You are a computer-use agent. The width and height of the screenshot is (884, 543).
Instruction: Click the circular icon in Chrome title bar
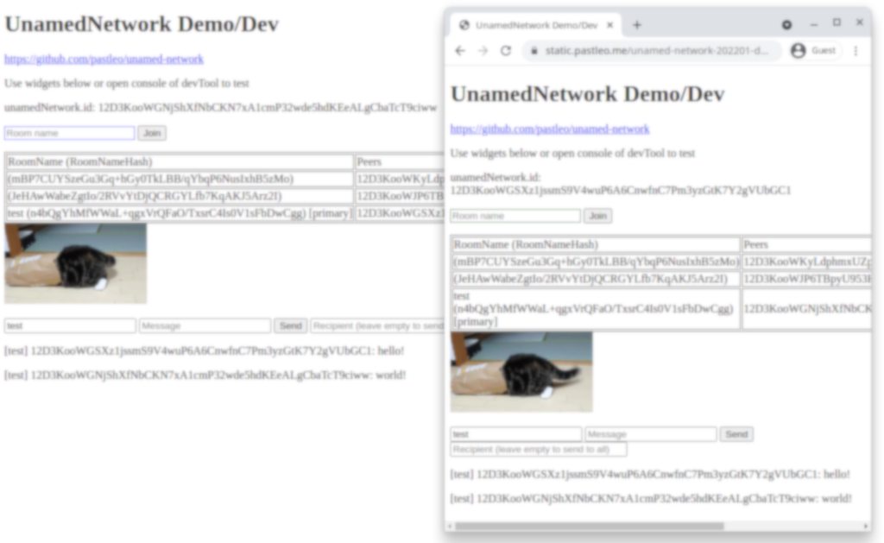pos(786,25)
